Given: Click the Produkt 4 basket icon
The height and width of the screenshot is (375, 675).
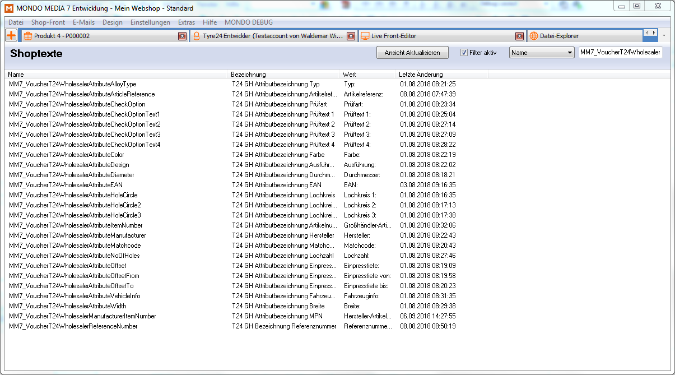Looking at the screenshot, I should click(x=27, y=36).
